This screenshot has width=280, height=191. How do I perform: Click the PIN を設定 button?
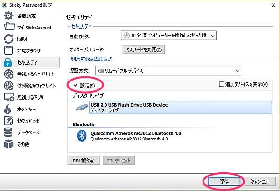[x=84, y=161]
